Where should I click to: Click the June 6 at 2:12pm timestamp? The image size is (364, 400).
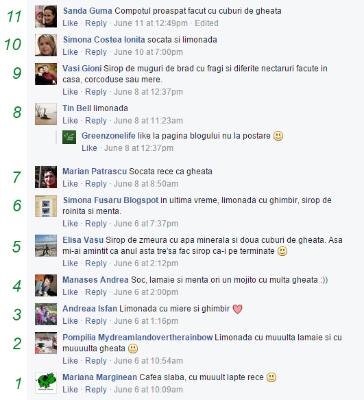tap(146, 263)
